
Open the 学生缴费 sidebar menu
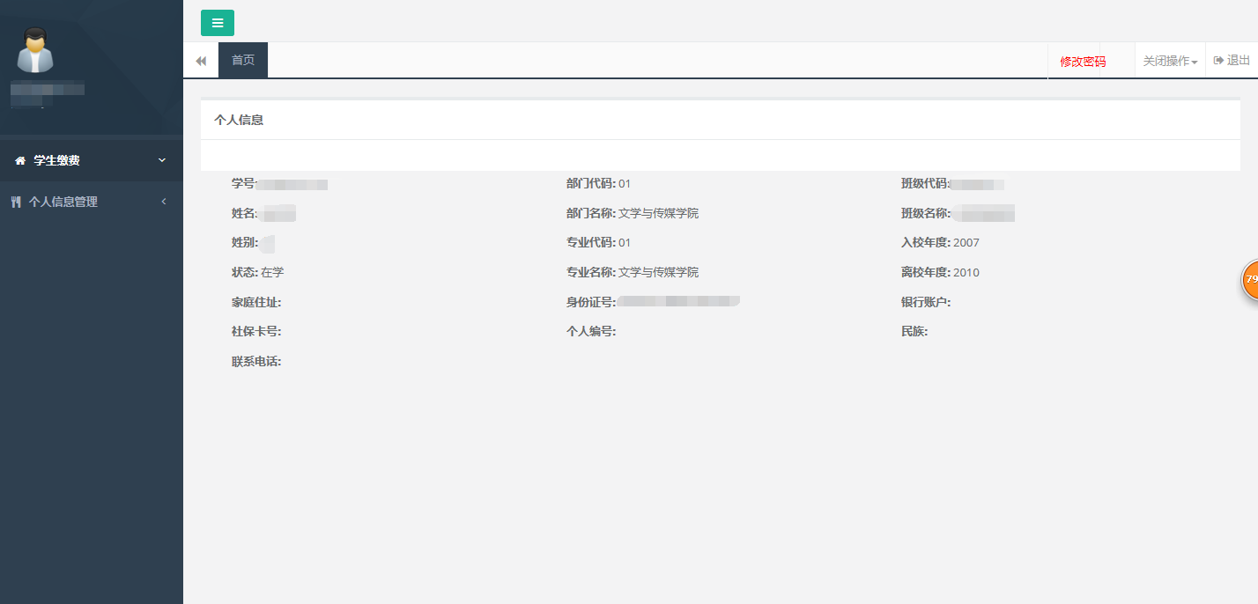point(57,160)
